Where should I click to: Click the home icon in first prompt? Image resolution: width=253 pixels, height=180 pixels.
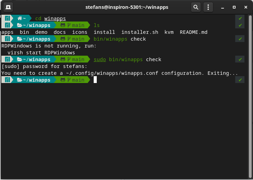[x=20, y=18]
